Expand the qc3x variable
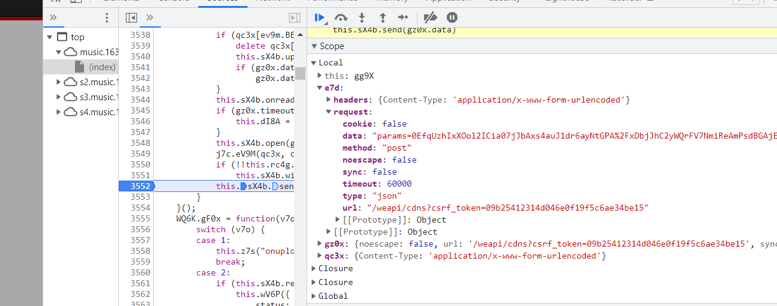 click(x=320, y=256)
